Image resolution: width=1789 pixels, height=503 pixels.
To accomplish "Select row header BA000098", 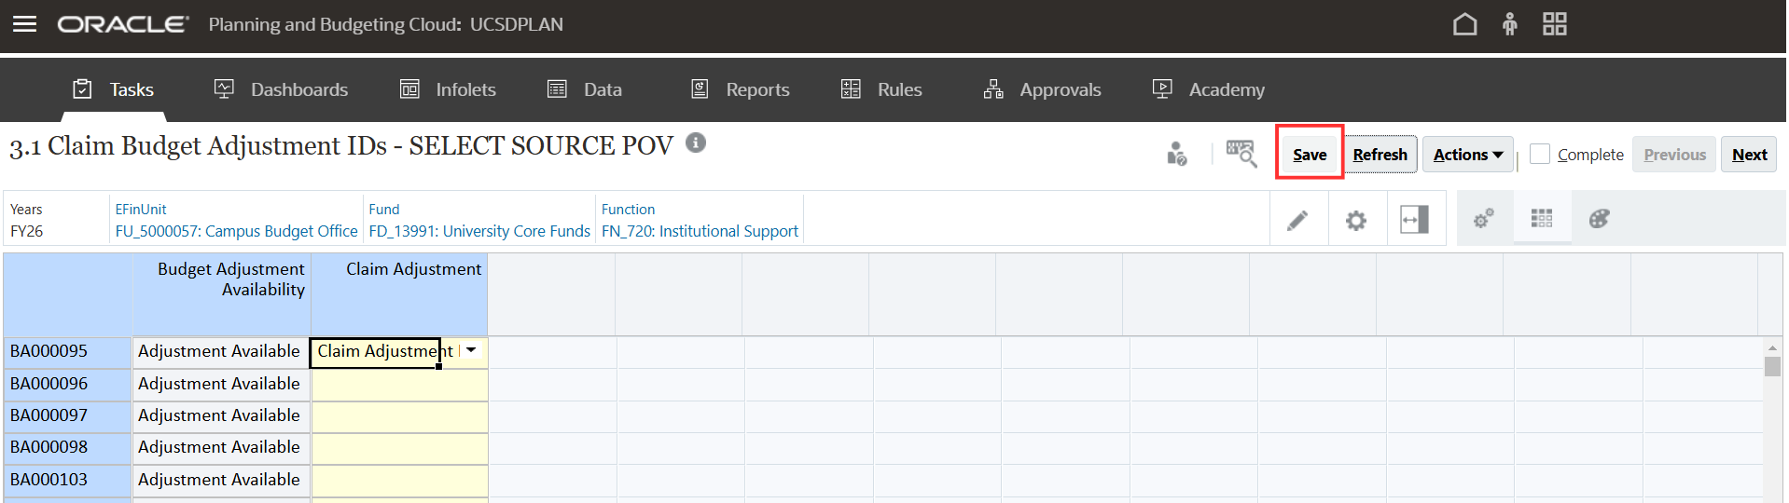I will [x=67, y=447].
